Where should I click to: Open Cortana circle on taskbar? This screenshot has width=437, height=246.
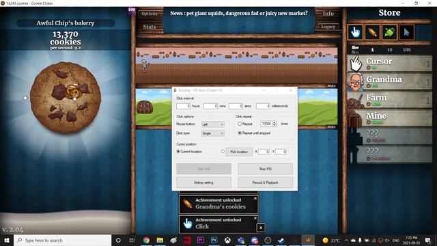click(118, 240)
